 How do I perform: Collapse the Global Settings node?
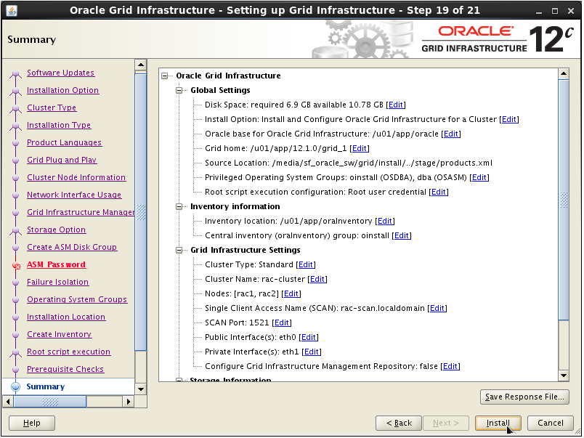[179, 91]
